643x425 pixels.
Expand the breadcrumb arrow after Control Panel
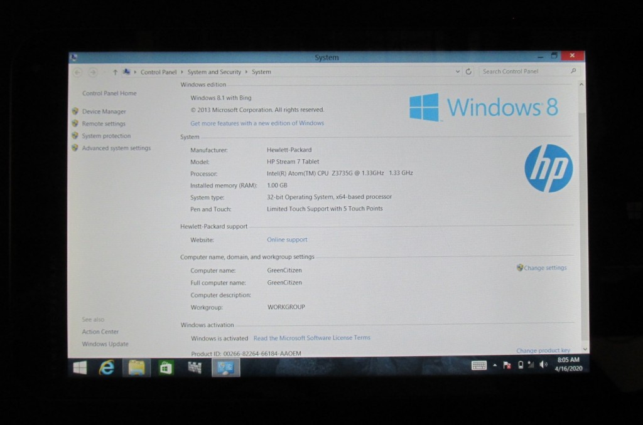coord(182,72)
